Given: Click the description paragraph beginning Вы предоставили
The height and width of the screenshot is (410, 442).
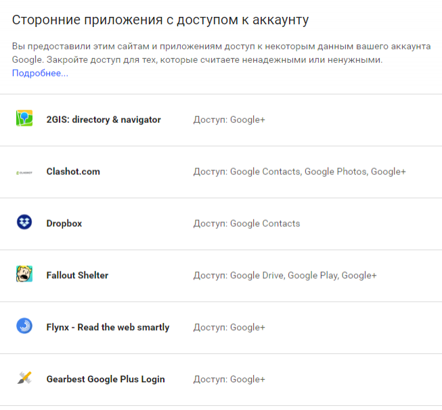Looking at the screenshot, I should click(x=221, y=53).
